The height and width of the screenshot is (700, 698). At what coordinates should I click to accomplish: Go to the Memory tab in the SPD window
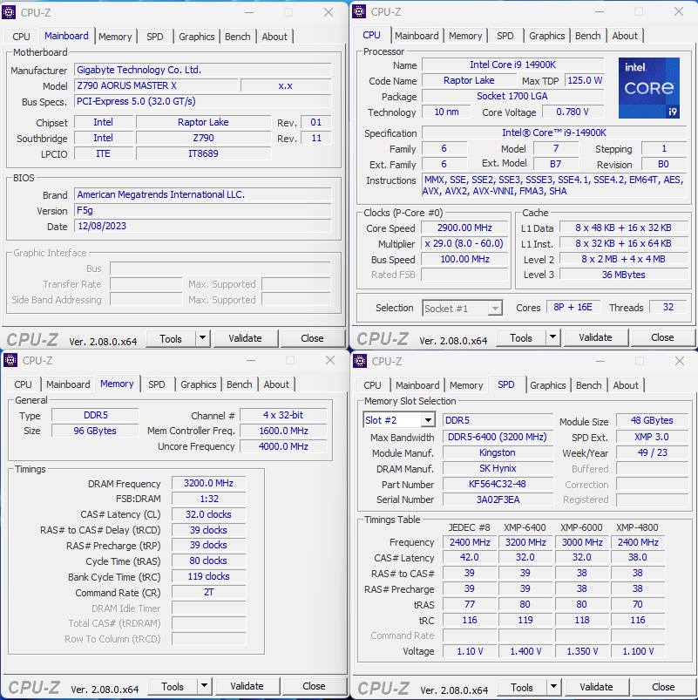pyautogui.click(x=466, y=385)
